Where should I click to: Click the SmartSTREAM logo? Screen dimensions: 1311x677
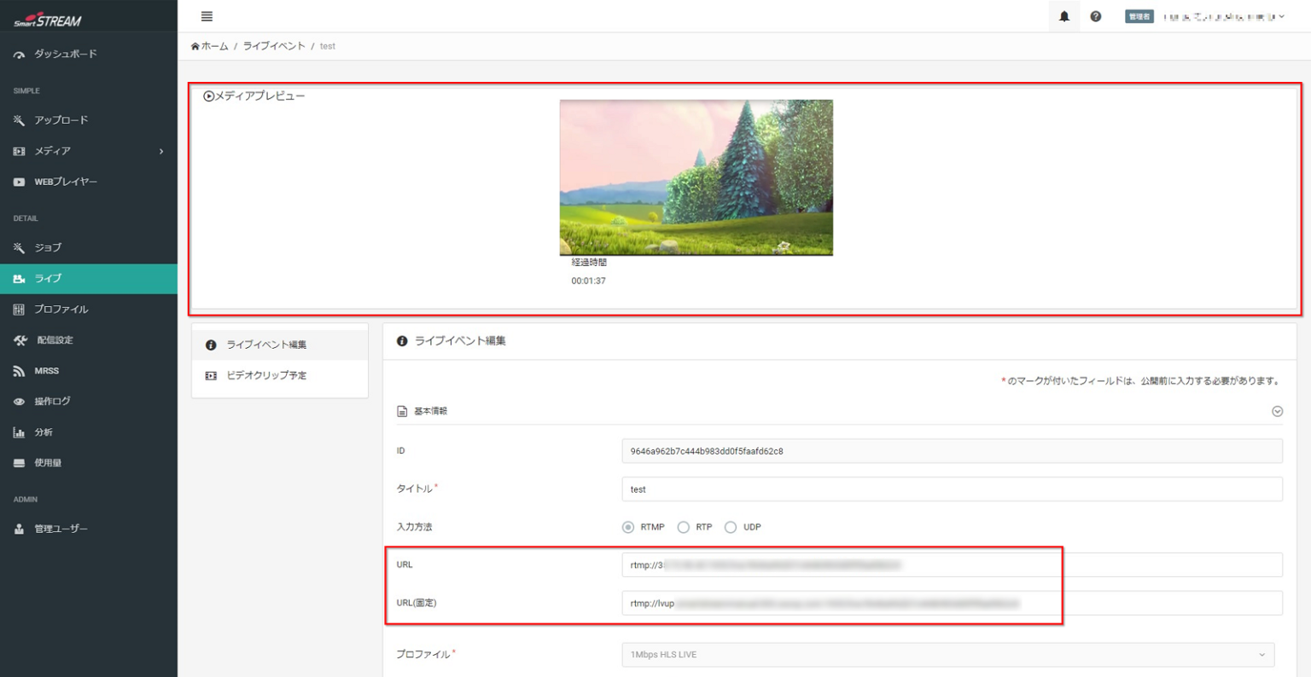coord(48,20)
